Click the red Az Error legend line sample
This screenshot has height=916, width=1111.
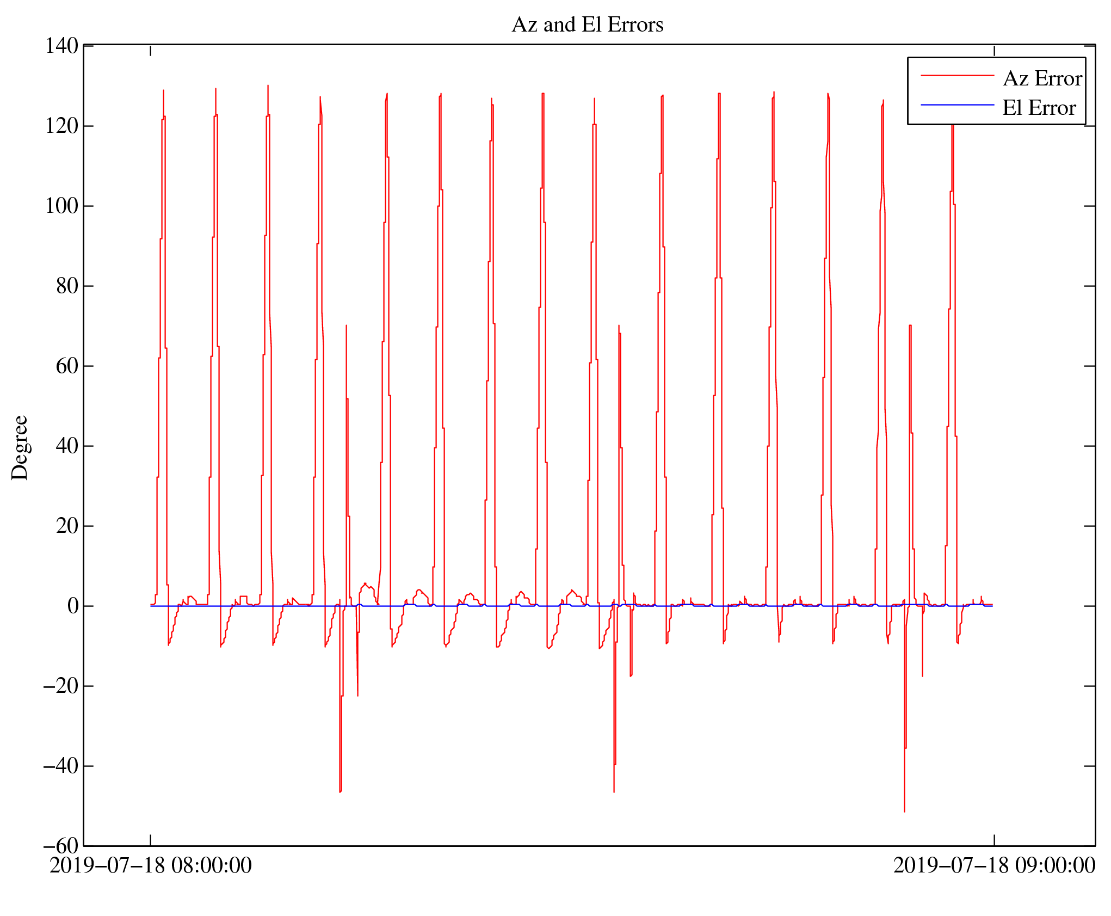(x=957, y=76)
